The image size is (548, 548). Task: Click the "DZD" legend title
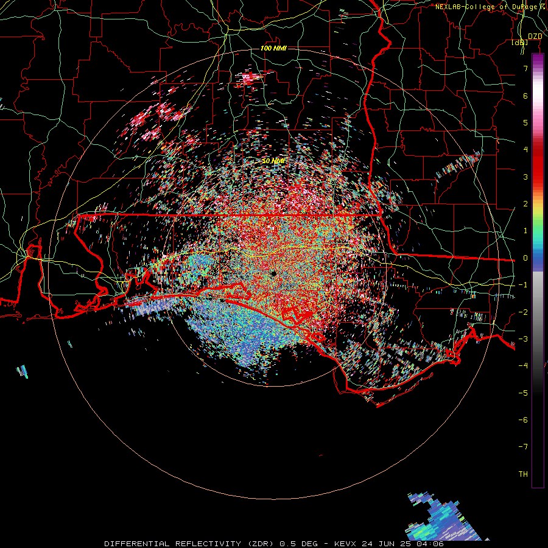[x=535, y=37]
